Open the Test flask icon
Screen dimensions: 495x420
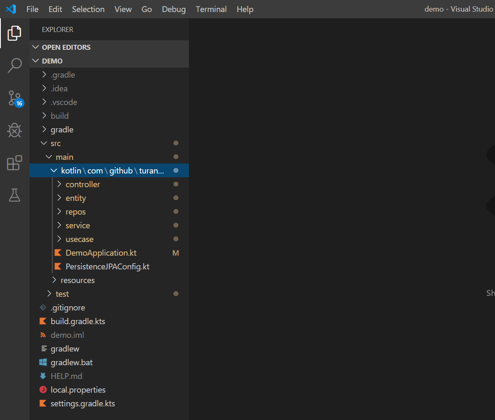pyautogui.click(x=15, y=195)
